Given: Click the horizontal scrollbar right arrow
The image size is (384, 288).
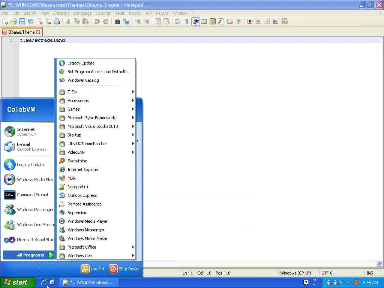Looking at the screenshot, I should [x=379, y=264].
